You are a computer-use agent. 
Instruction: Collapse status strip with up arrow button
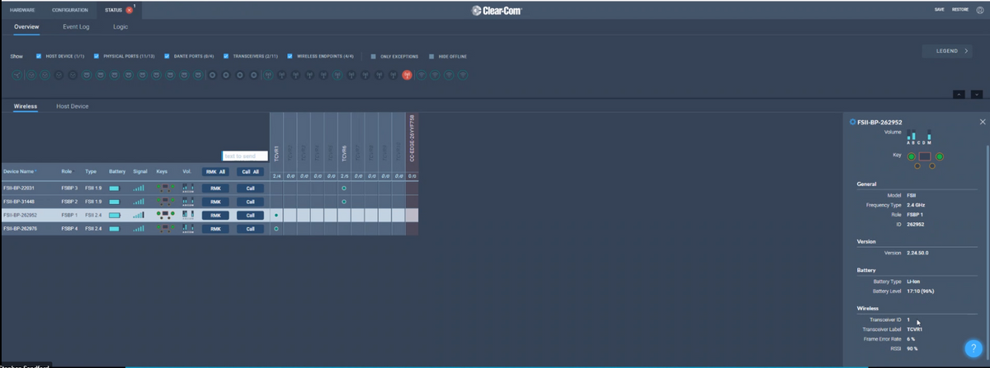point(959,94)
